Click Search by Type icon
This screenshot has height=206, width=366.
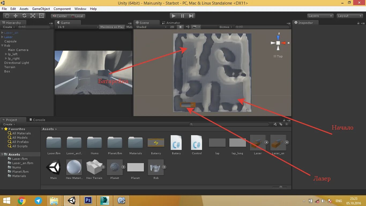[275, 124]
